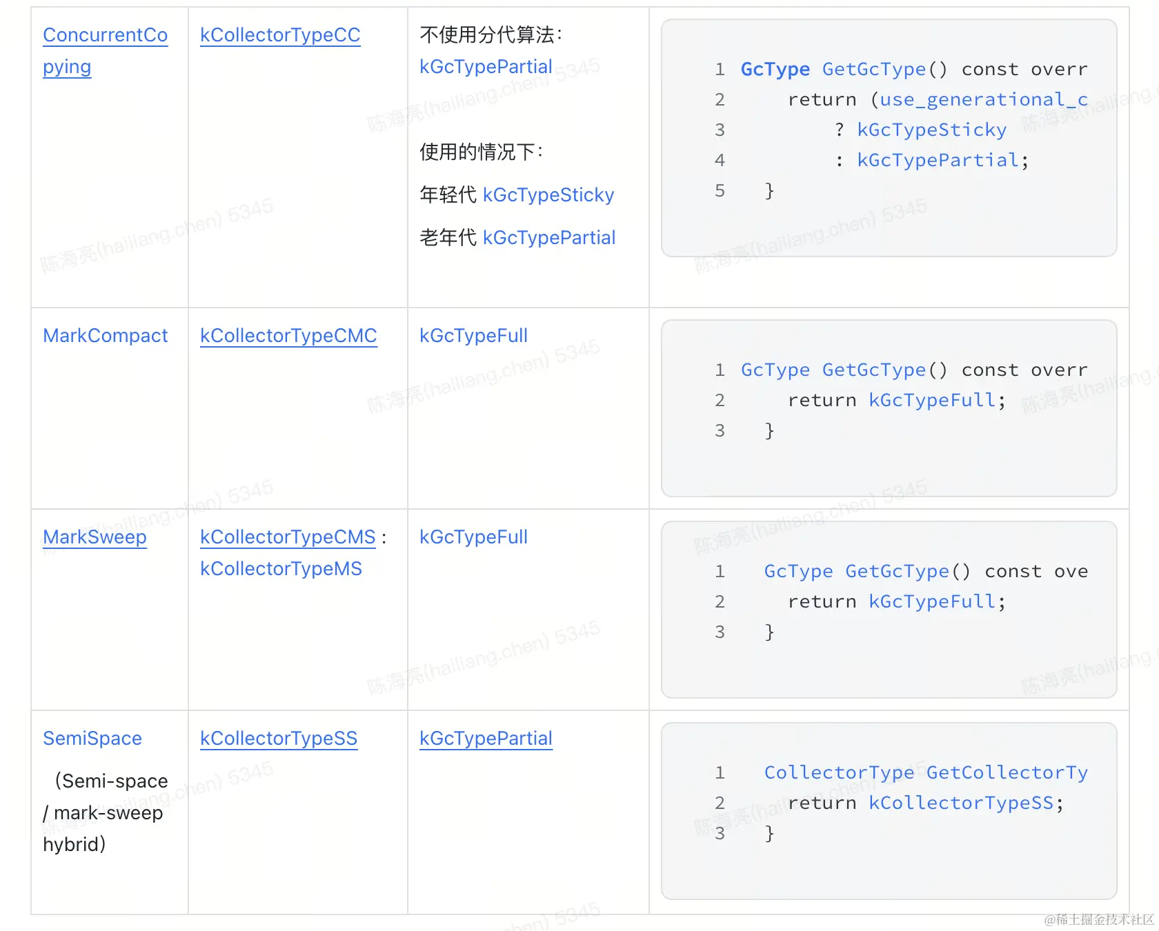Open the kCollectorTypeCC link
The height and width of the screenshot is (931, 1159).
pos(280,34)
